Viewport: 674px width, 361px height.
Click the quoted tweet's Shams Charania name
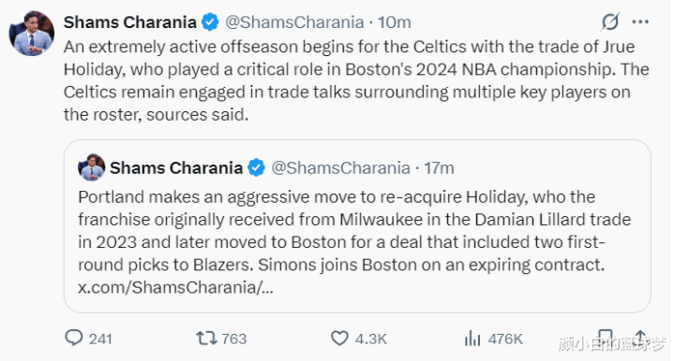176,167
